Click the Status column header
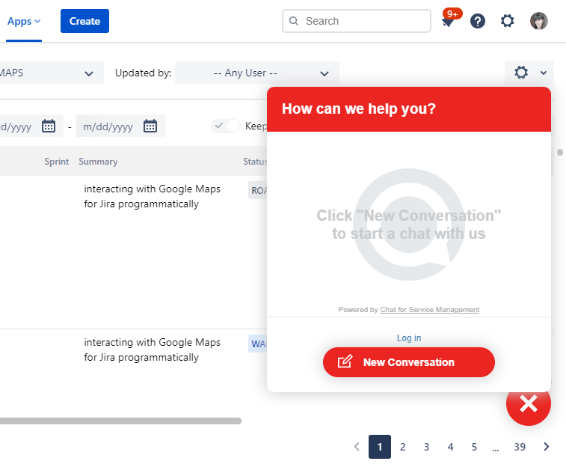The image size is (566, 467). (x=255, y=162)
